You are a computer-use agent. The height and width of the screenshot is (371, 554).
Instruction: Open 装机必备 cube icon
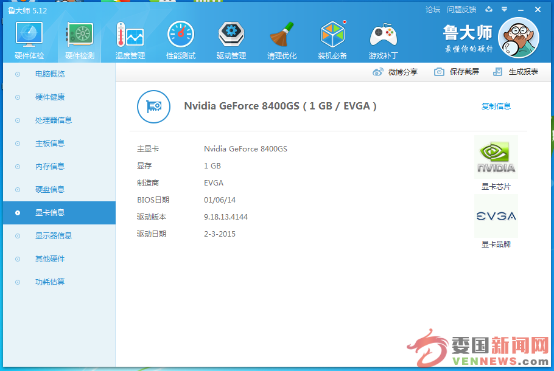pyautogui.click(x=332, y=34)
